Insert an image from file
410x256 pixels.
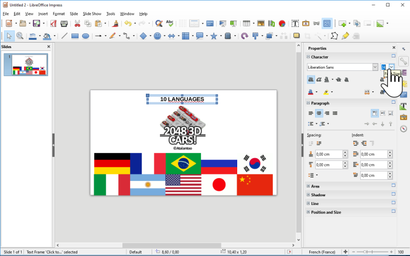coord(261,23)
